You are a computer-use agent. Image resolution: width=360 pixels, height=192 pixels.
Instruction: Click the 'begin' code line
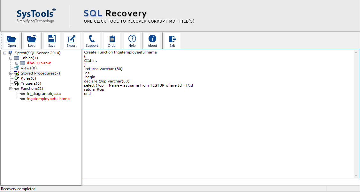pos(90,77)
